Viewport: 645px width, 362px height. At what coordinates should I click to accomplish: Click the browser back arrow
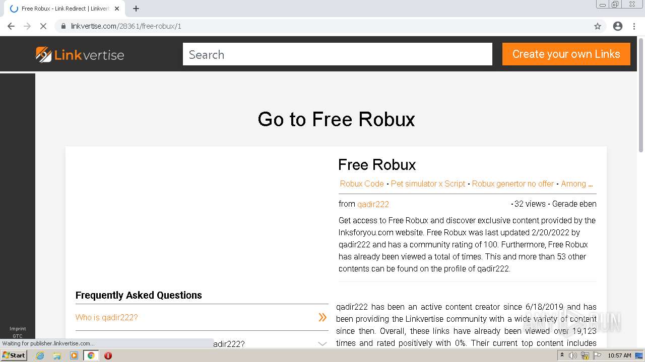pyautogui.click(x=11, y=26)
